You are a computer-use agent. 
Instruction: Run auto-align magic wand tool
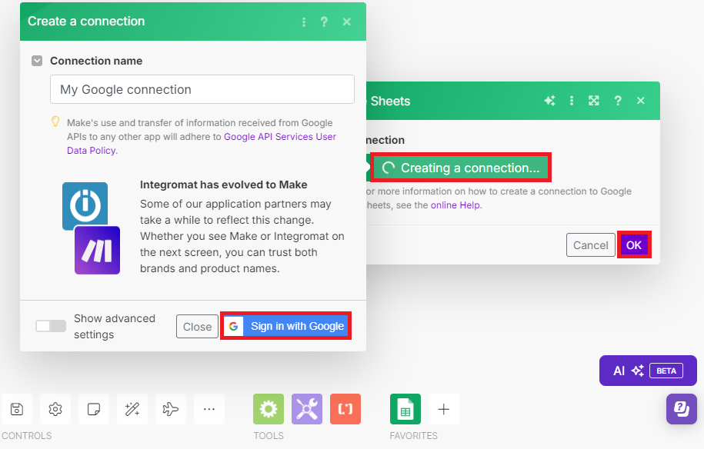pos(132,409)
